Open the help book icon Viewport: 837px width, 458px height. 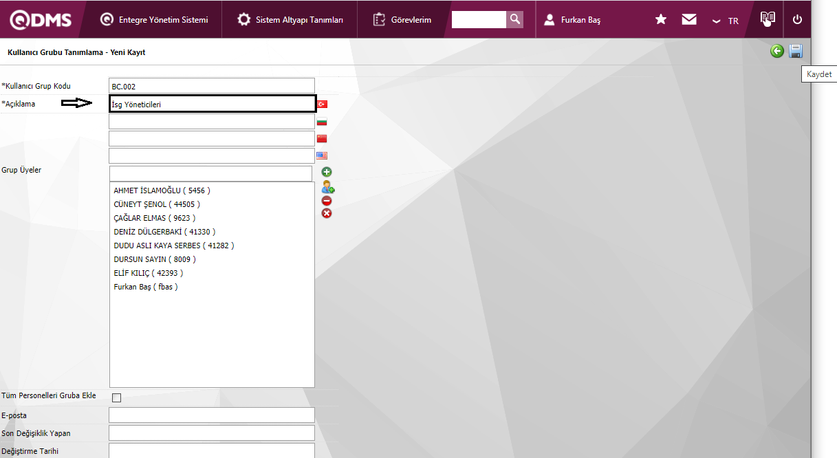click(768, 19)
